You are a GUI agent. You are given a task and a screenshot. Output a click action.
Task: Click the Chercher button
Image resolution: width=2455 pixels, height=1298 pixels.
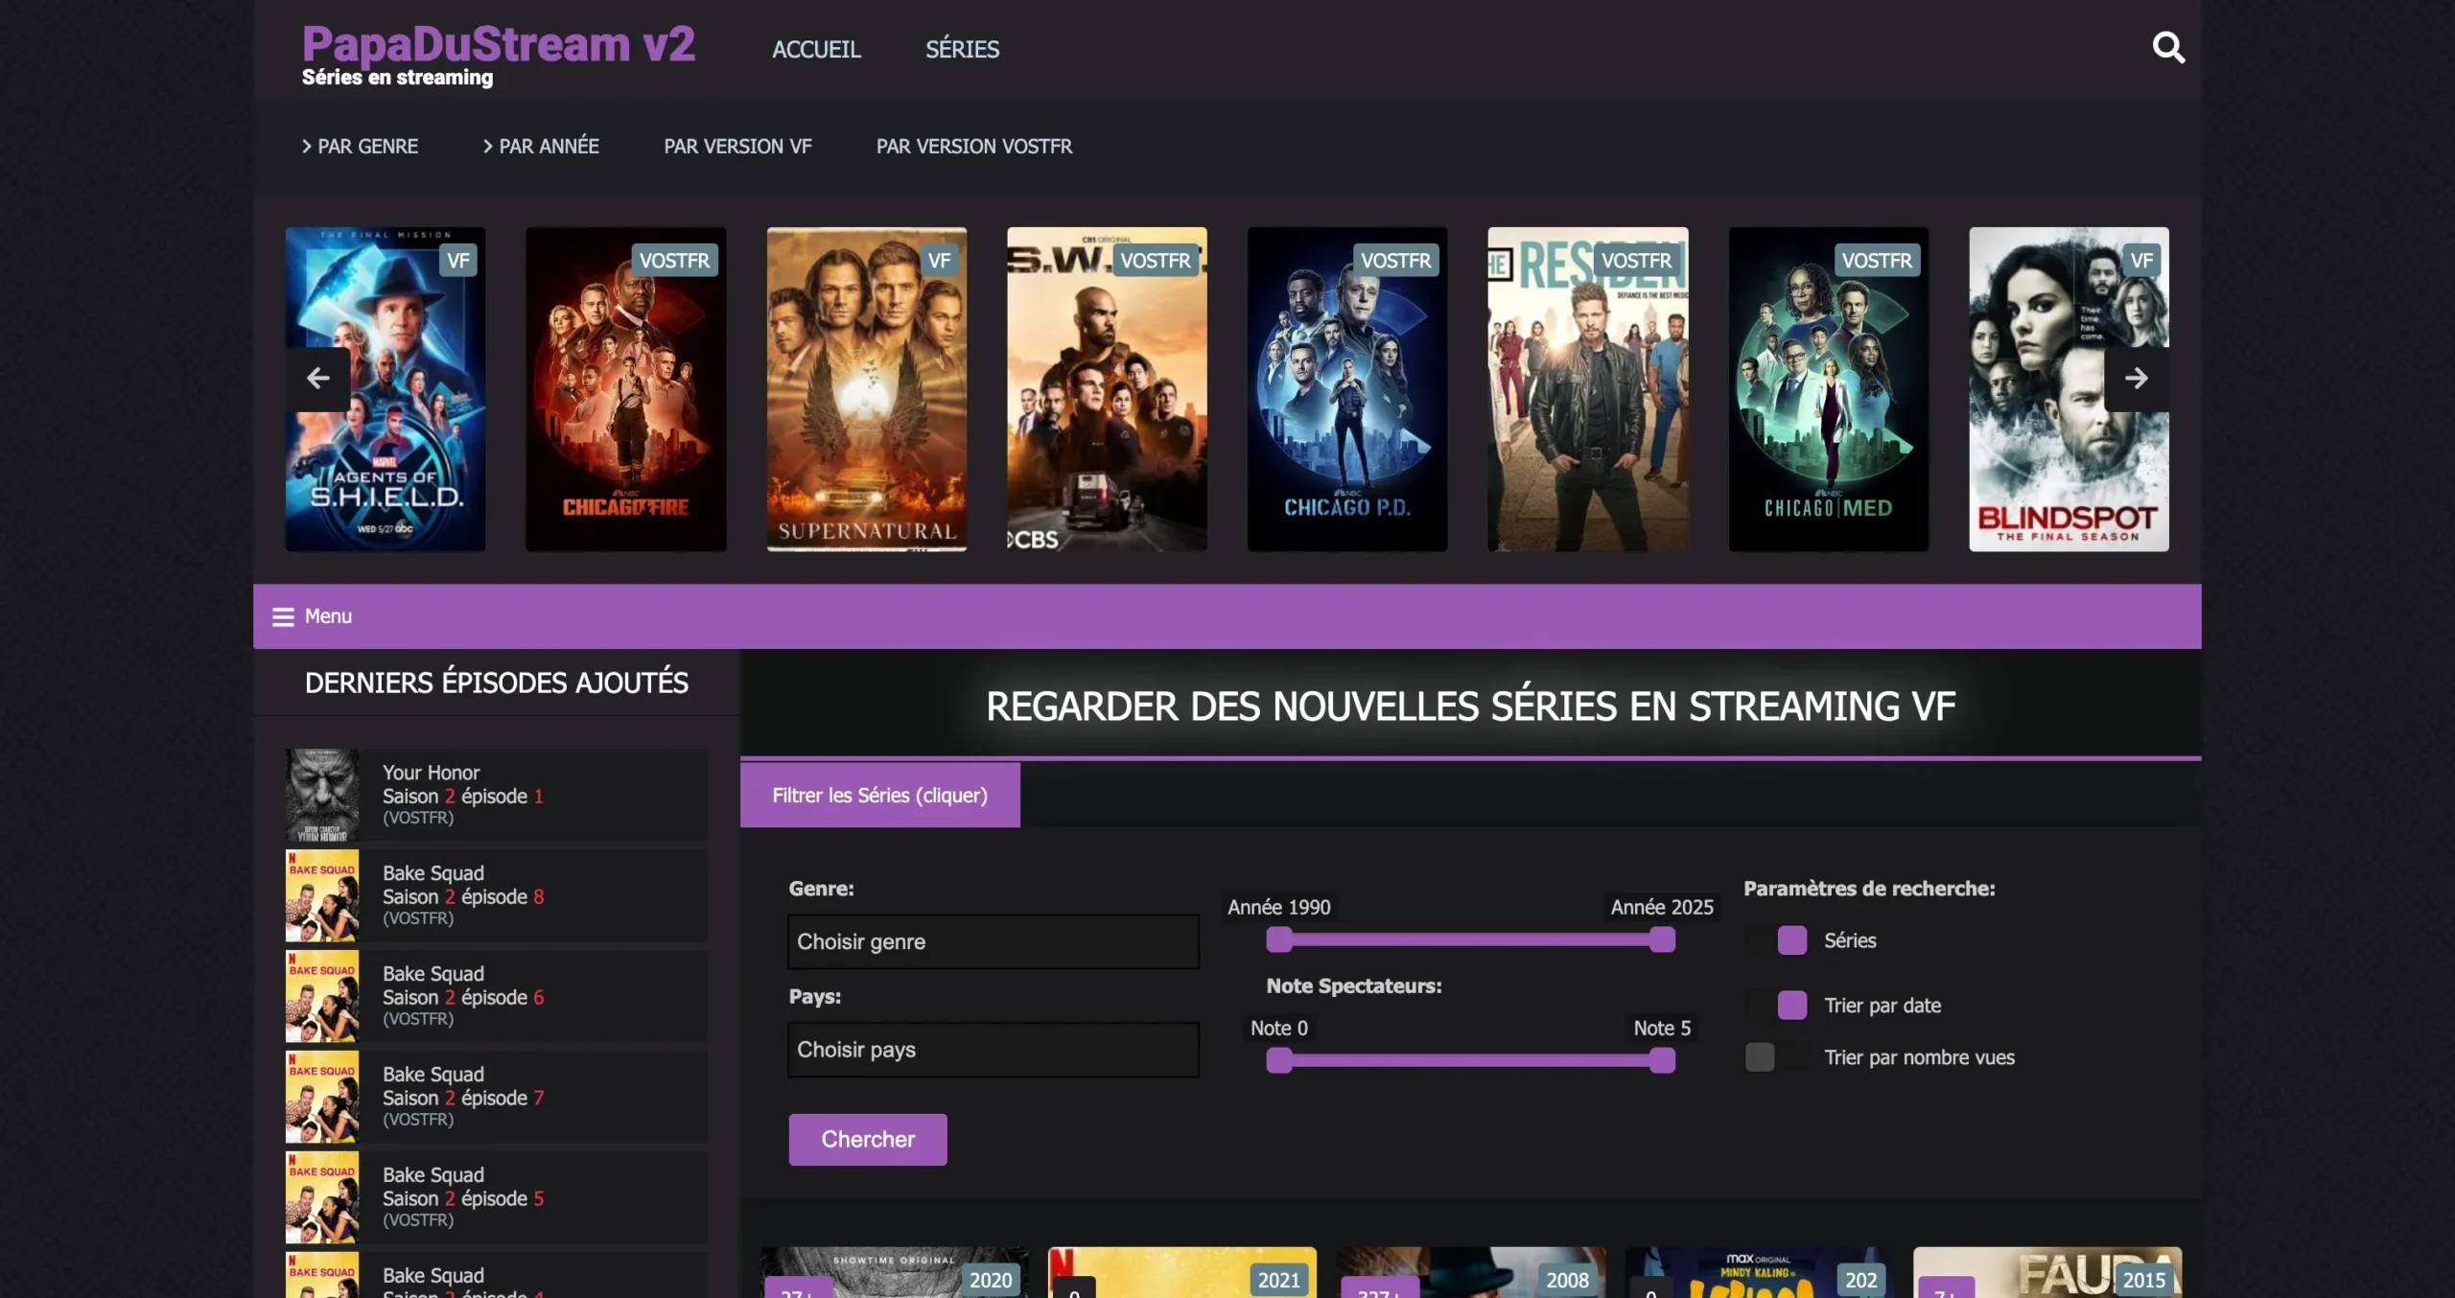click(868, 1139)
